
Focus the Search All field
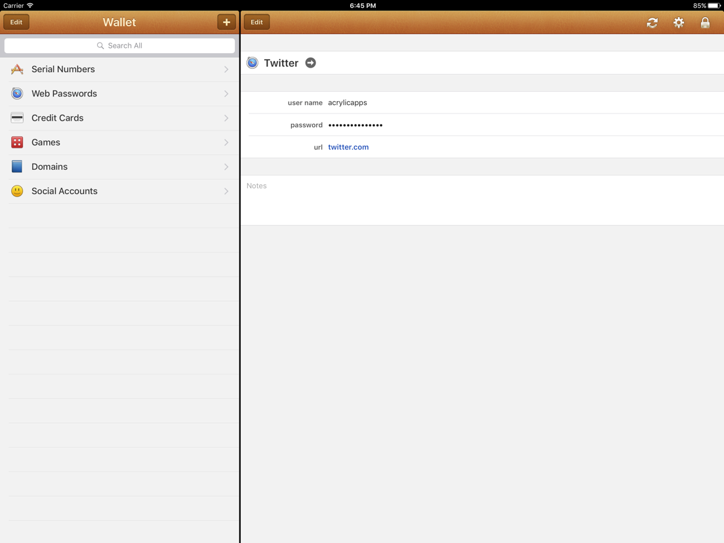pos(119,46)
